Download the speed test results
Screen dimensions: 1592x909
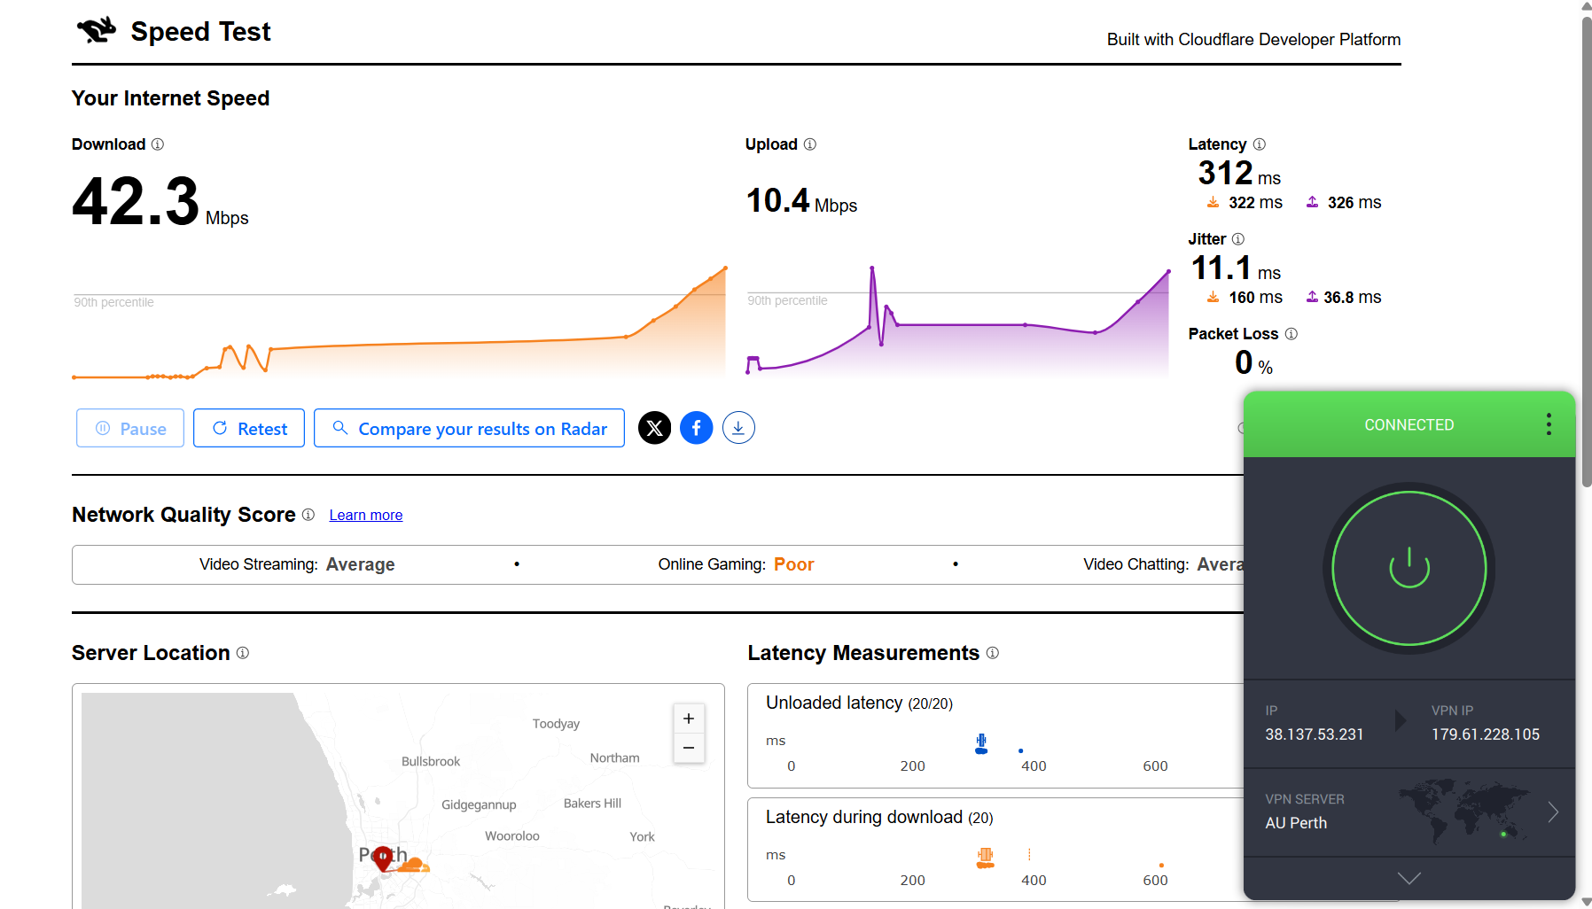tap(738, 428)
